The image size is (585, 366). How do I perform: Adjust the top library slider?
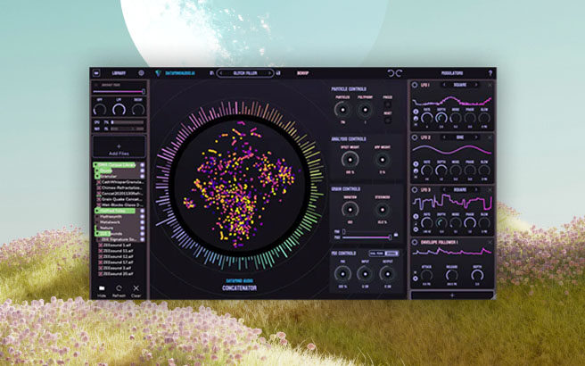119,91
